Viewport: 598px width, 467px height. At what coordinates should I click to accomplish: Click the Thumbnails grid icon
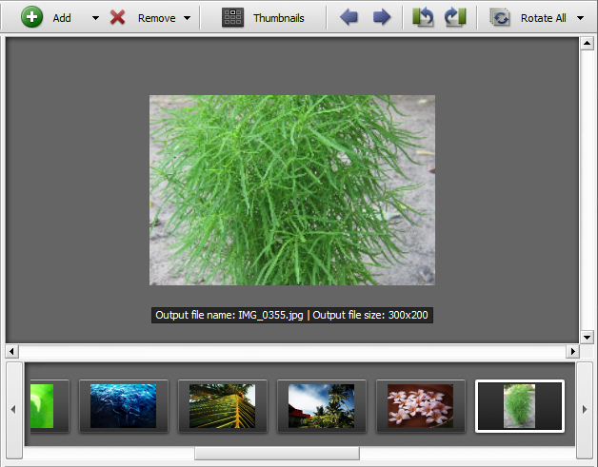point(232,17)
